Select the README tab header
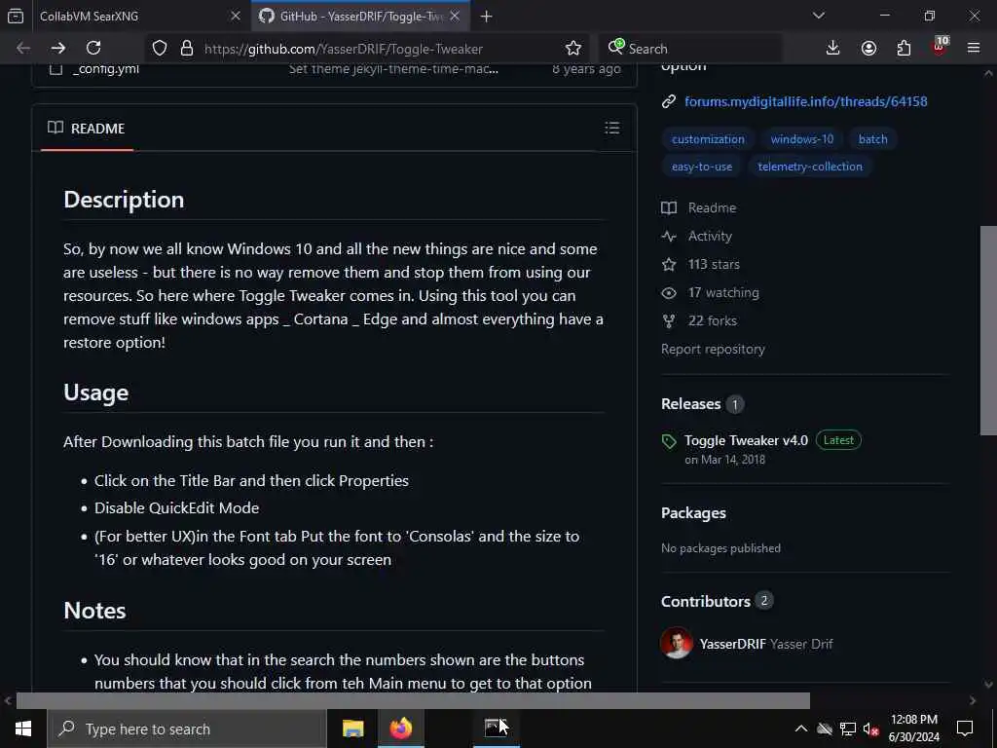The image size is (997, 748). point(87,129)
